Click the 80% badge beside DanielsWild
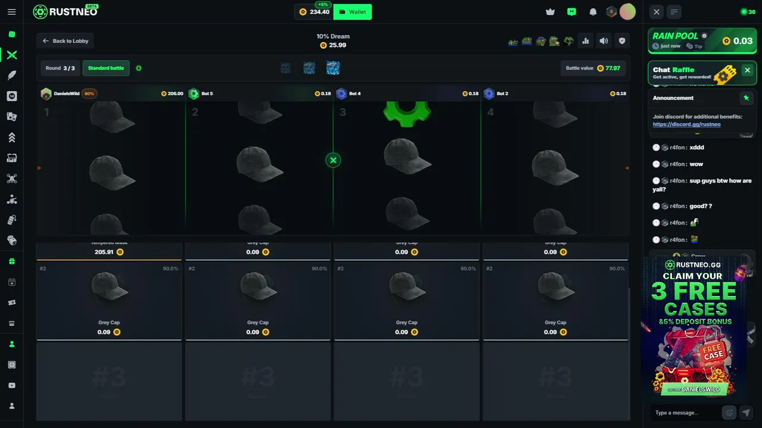762x428 pixels. pyautogui.click(x=89, y=94)
